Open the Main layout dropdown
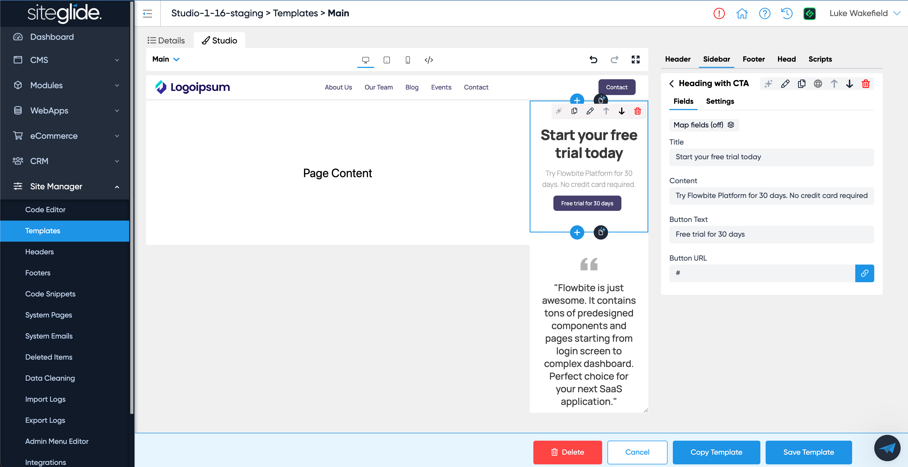The width and height of the screenshot is (908, 467). [x=166, y=59]
